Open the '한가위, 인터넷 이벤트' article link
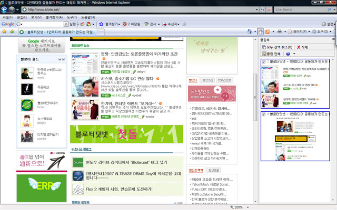This screenshot has width=337, height=210. click(128, 103)
